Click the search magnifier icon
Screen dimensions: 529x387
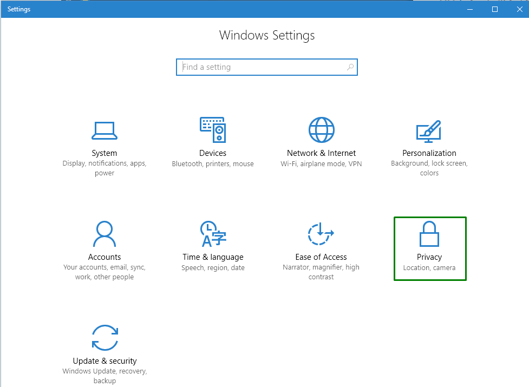350,67
